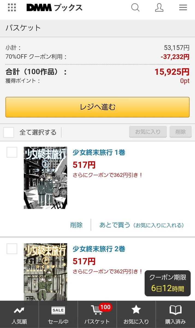Tap the grey お気に入り bulk button
195x328 pixels.
(148, 132)
